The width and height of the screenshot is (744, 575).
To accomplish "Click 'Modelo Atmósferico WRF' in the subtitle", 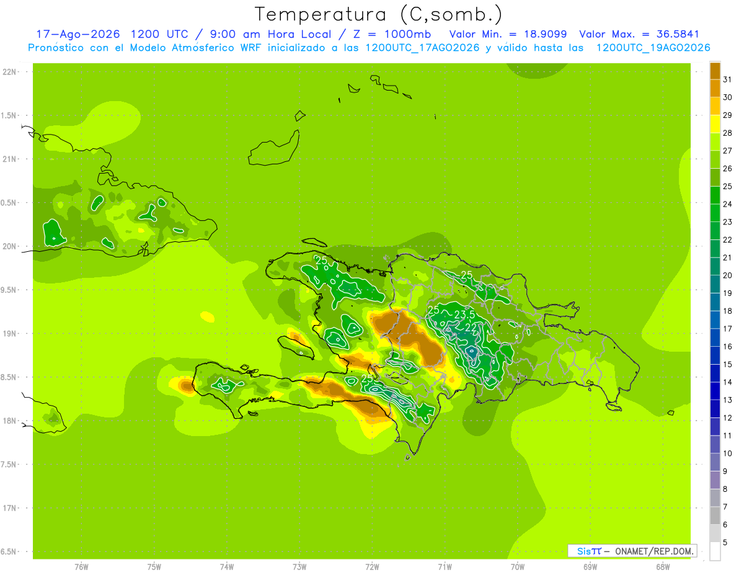I will coord(197,48).
